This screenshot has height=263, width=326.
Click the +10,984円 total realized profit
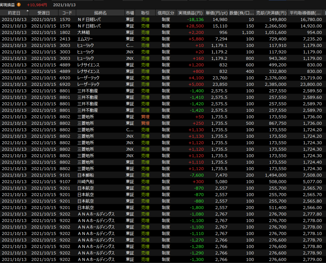point(37,5)
